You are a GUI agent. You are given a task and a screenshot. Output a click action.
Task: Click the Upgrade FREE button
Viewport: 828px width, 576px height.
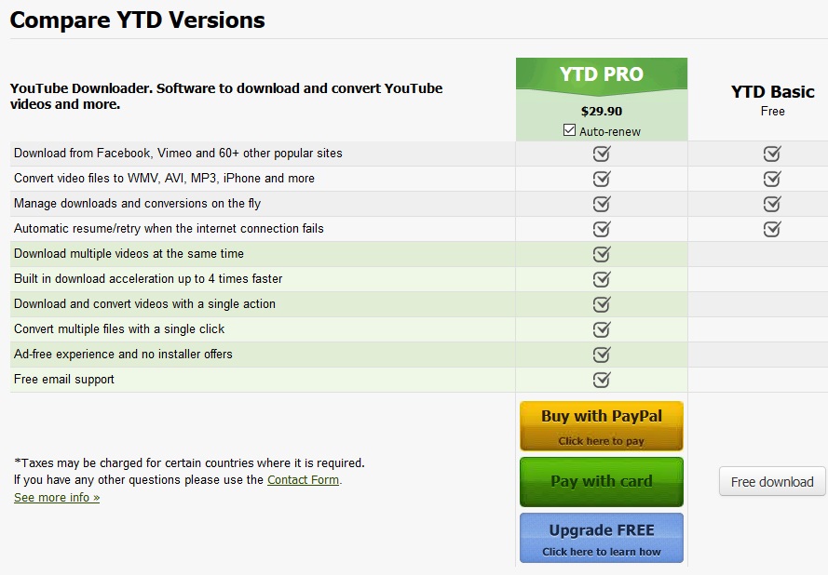[x=601, y=537]
